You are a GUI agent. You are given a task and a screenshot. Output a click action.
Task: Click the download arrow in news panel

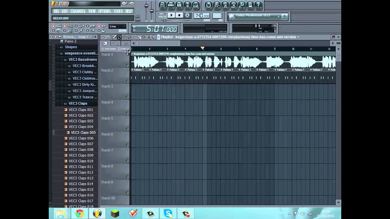(284, 17)
